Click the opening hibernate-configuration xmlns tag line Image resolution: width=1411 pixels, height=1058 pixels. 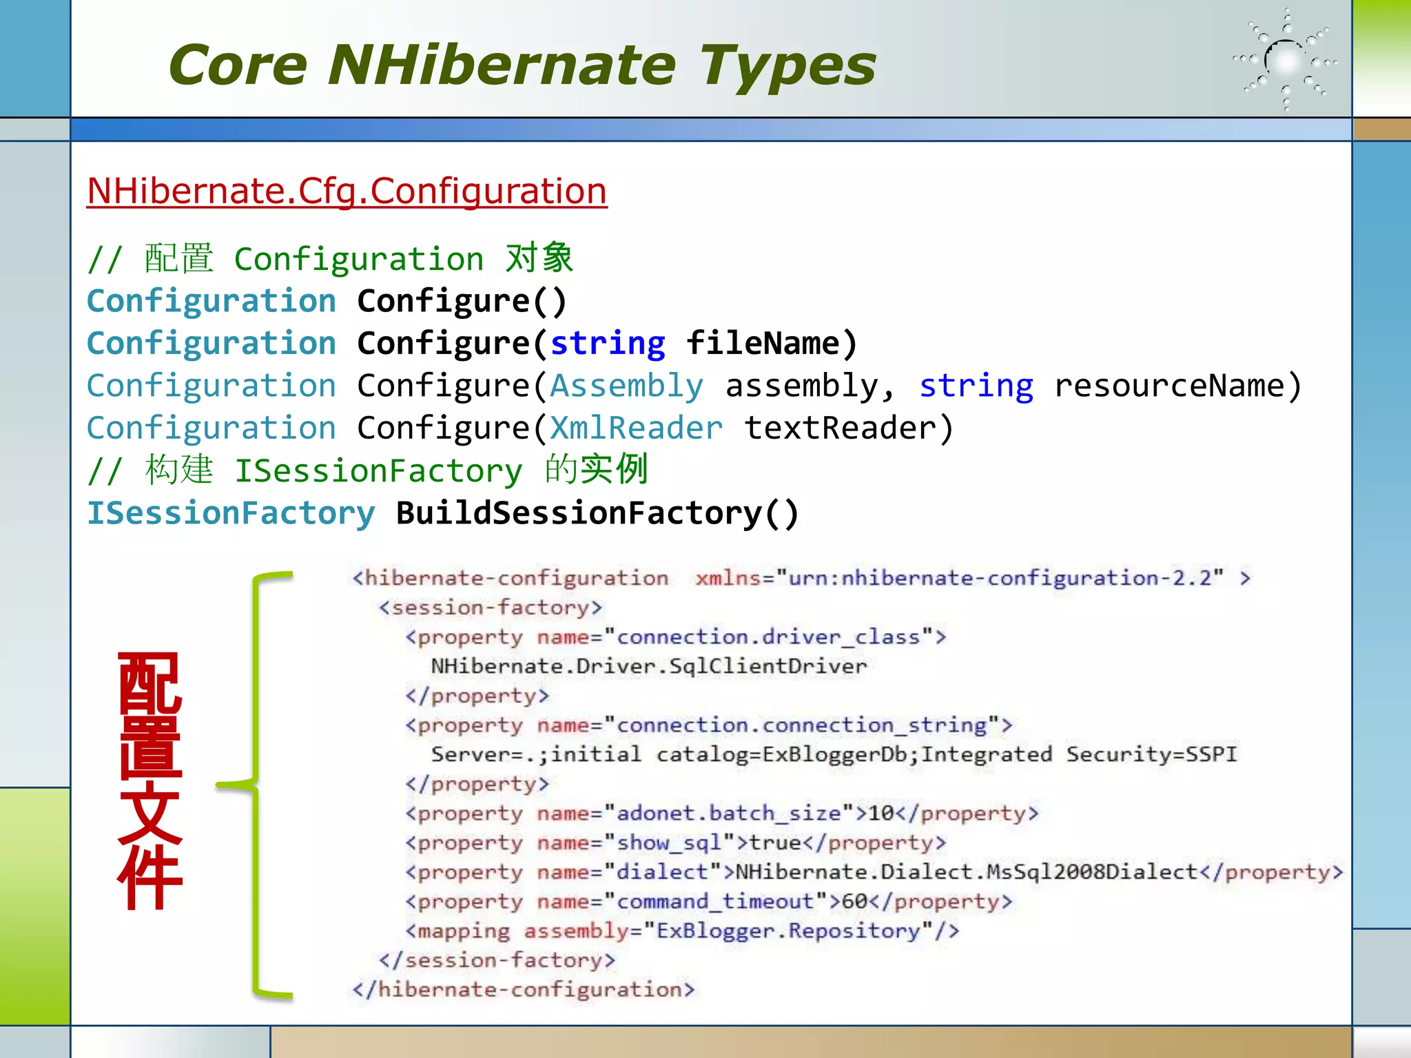801,578
